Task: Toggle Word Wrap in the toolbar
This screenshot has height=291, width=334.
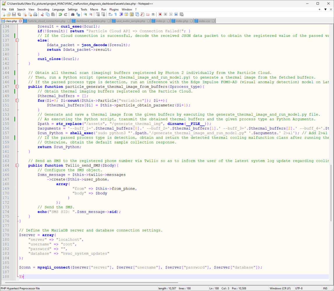Action: (x=110, y=14)
